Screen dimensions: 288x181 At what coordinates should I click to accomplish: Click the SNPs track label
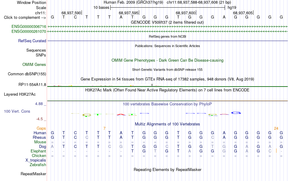pyautogui.click(x=41, y=55)
